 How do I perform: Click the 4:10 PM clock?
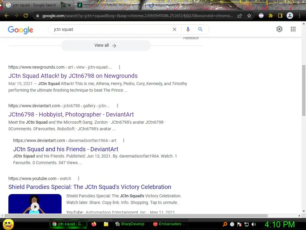[279, 224]
